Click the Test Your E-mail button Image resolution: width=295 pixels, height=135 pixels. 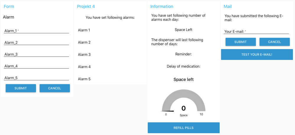coord(257,55)
